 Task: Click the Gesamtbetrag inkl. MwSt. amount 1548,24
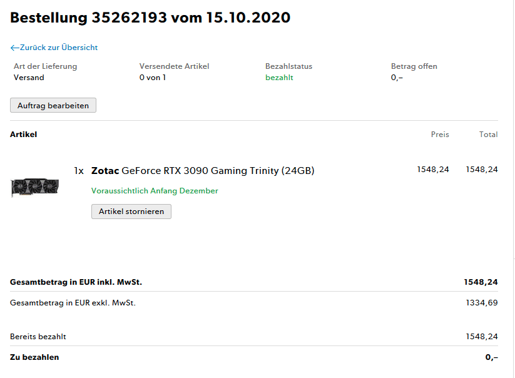point(481,282)
